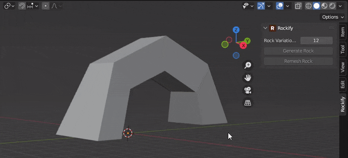Open the View sidebar tab
Viewport: 348px width, 158px height.
(343, 67)
